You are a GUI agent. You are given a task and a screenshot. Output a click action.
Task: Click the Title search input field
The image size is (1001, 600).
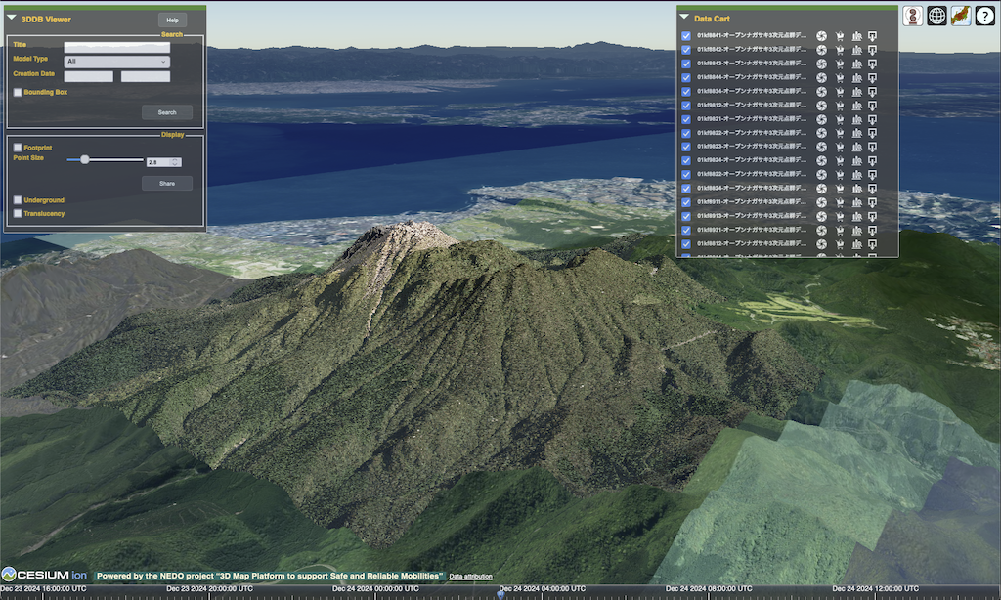click(x=117, y=47)
